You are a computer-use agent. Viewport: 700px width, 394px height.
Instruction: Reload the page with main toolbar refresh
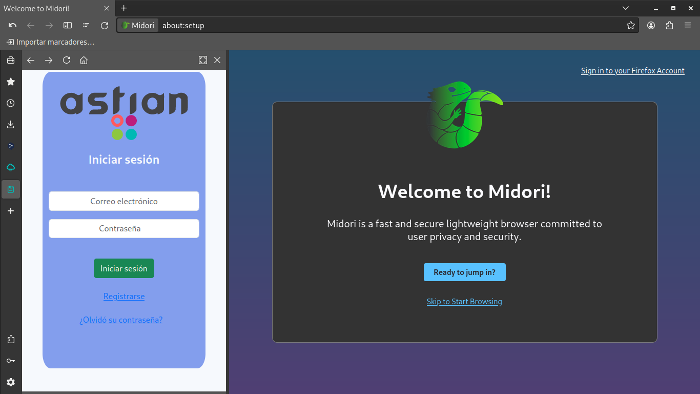click(x=105, y=25)
